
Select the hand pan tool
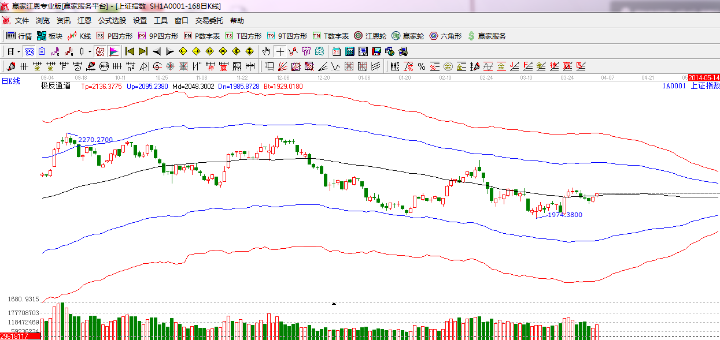point(266,51)
